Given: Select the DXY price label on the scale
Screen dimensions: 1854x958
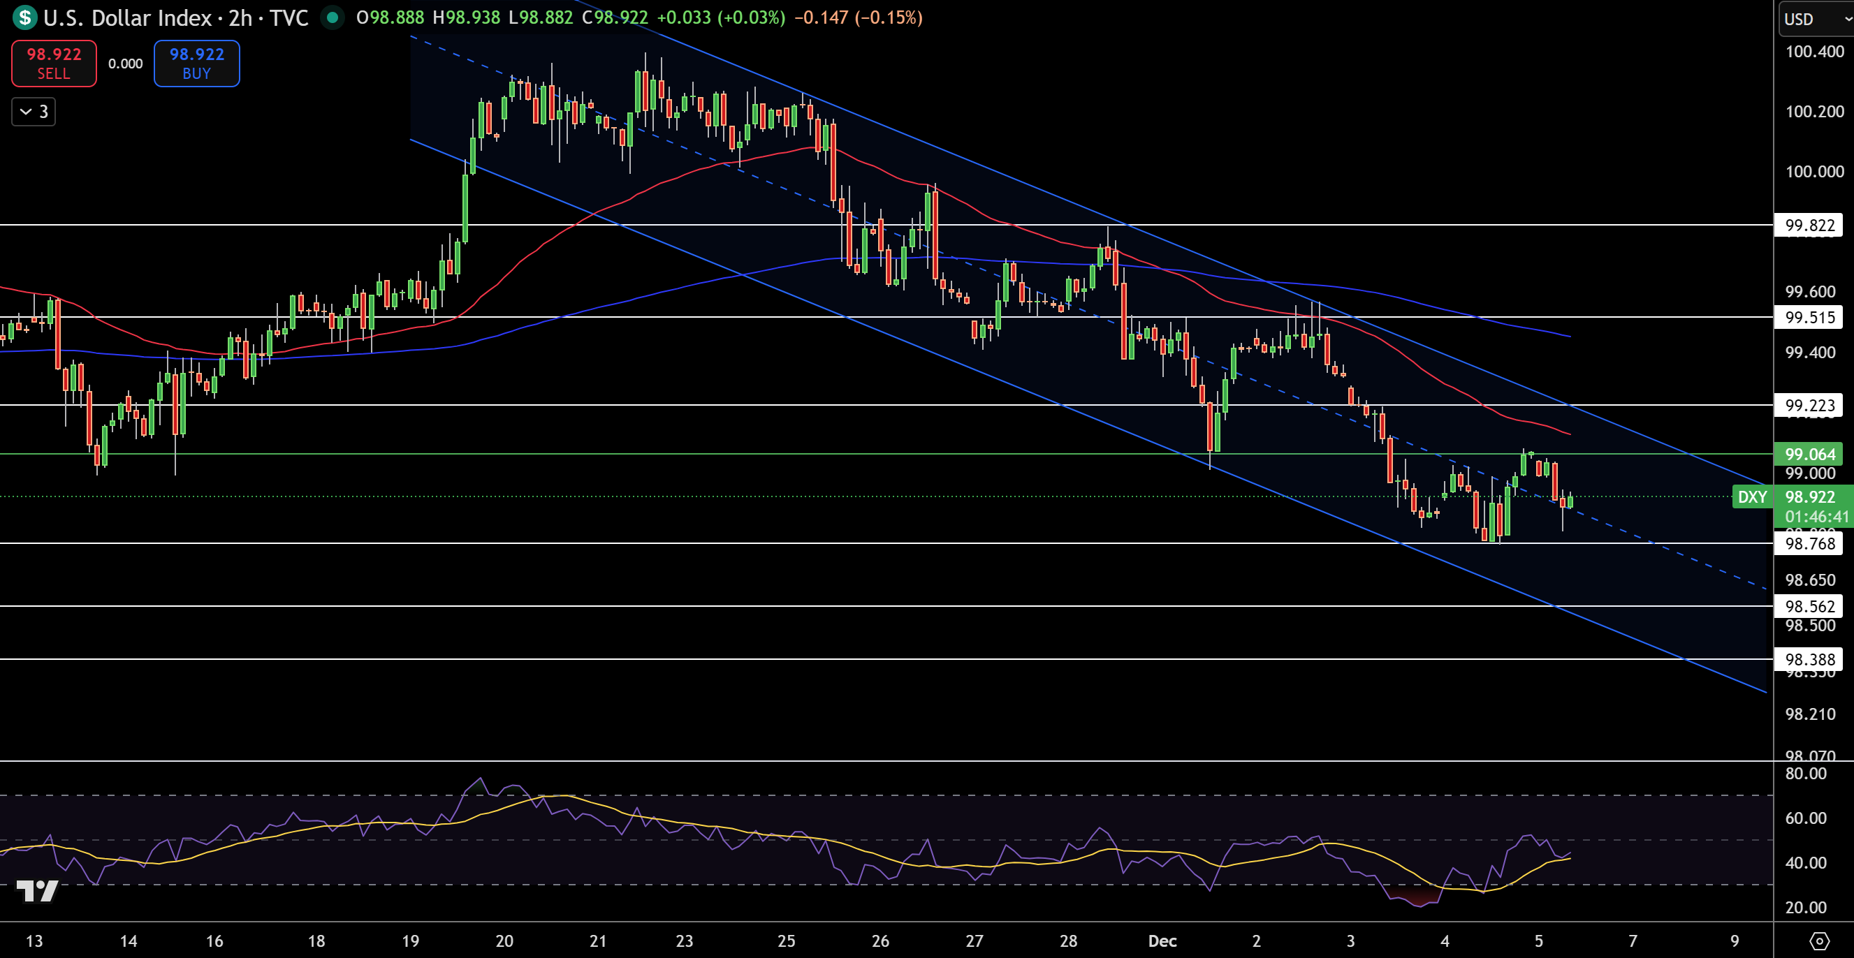Looking at the screenshot, I should click(x=1753, y=497).
